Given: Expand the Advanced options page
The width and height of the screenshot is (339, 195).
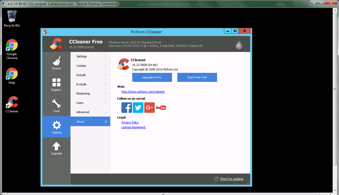Looking at the screenshot, I should click(90, 112).
